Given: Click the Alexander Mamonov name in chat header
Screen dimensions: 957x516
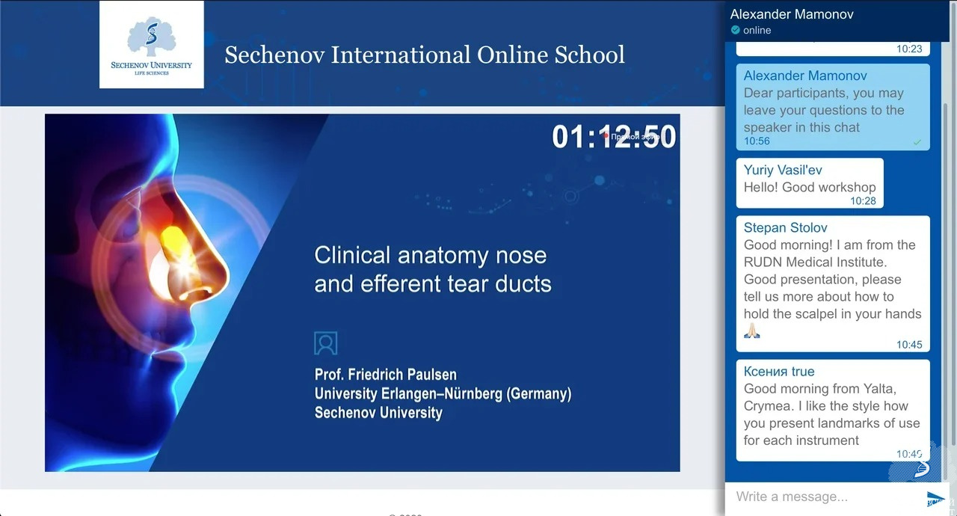Looking at the screenshot, I should tap(792, 14).
